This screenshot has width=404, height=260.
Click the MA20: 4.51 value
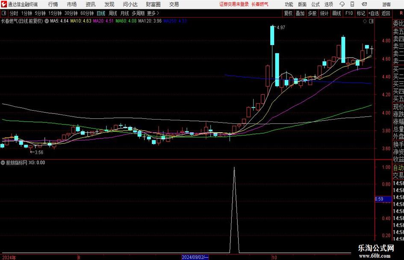click(103, 21)
